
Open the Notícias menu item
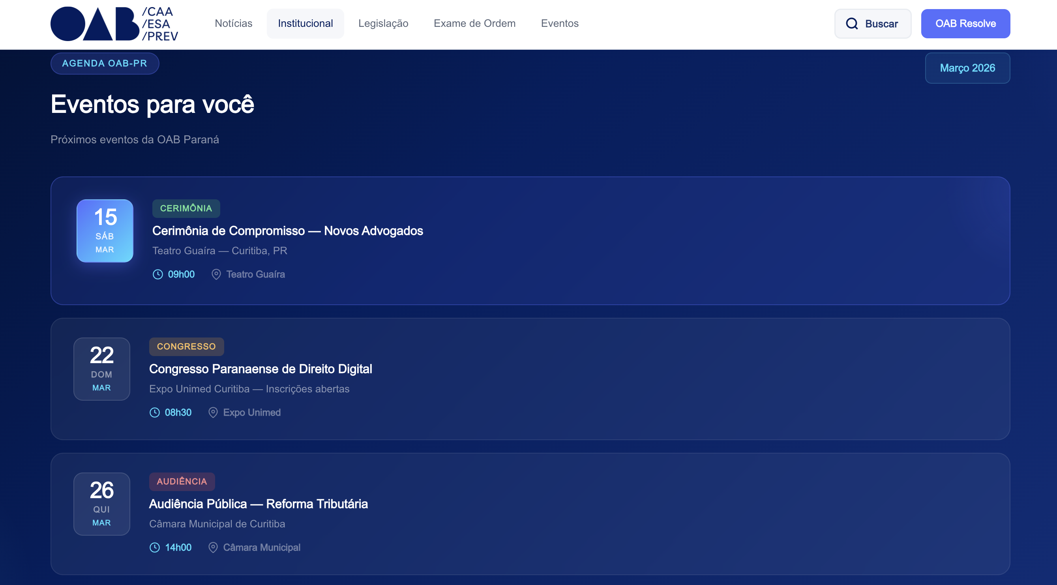tap(234, 23)
